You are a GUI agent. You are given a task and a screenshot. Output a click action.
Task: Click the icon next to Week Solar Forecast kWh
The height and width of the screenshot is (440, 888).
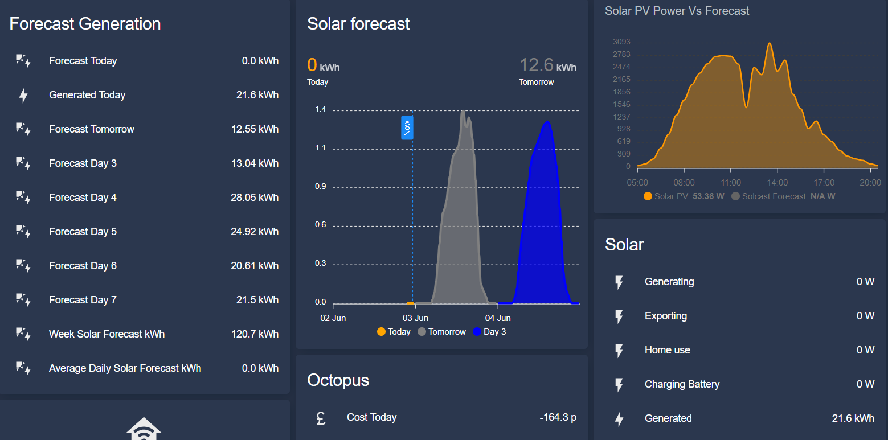tap(23, 334)
